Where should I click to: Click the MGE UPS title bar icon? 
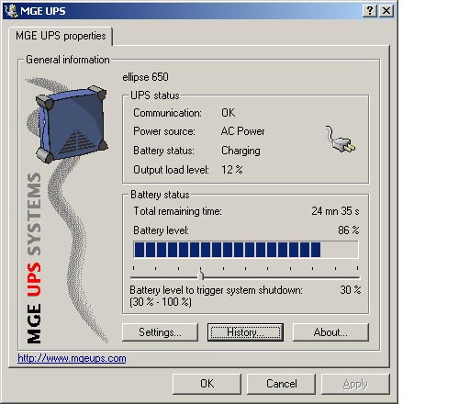click(x=11, y=11)
